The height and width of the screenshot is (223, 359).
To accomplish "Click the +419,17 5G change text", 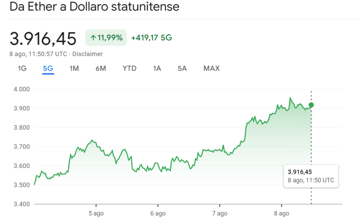I will coord(151,38).
